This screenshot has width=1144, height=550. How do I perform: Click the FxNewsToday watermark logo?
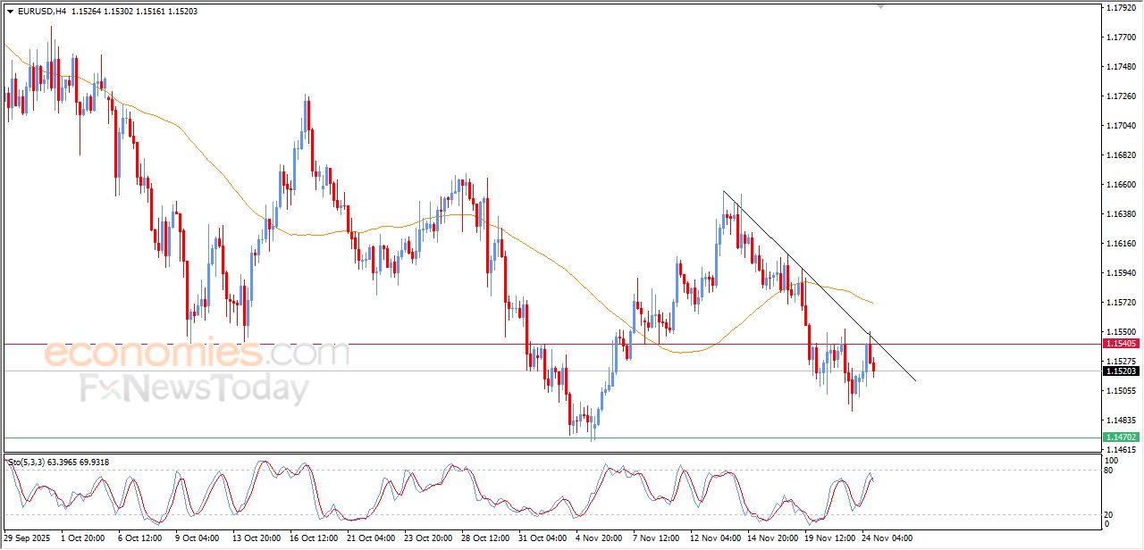[x=194, y=390]
